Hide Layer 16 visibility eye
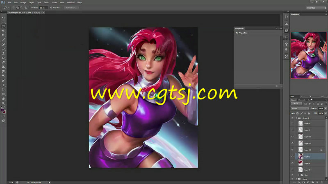328x184 pixels. tap(292, 137)
